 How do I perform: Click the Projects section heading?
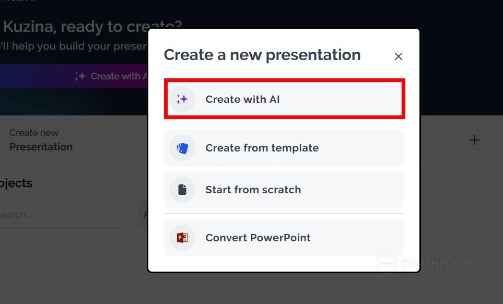click(16, 183)
